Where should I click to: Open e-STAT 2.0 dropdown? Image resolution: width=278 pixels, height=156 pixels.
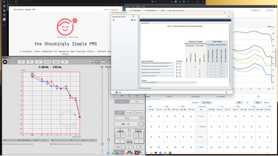coord(256,10)
